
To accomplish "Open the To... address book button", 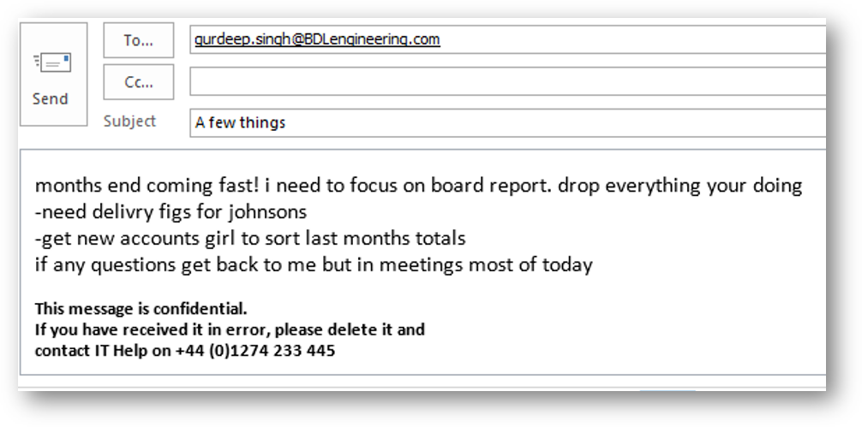I will 139,40.
